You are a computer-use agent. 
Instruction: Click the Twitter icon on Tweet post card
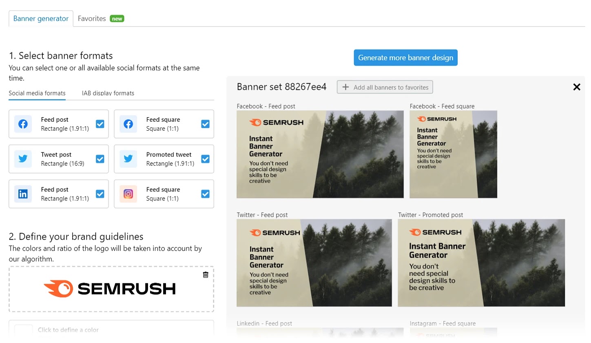23,159
